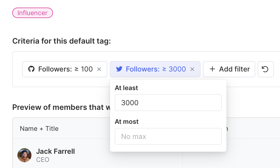This screenshot has height=168, width=280.
Task: Sort by the Name + Title column header
Action: click(x=39, y=128)
